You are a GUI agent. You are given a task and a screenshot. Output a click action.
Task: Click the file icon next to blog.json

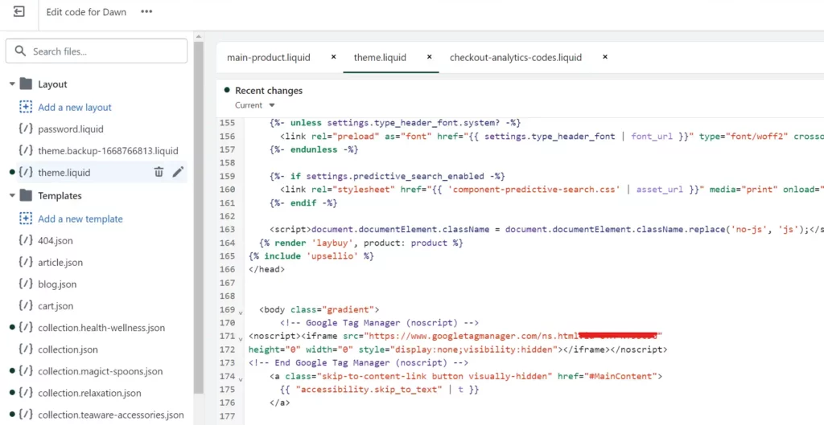(26, 284)
